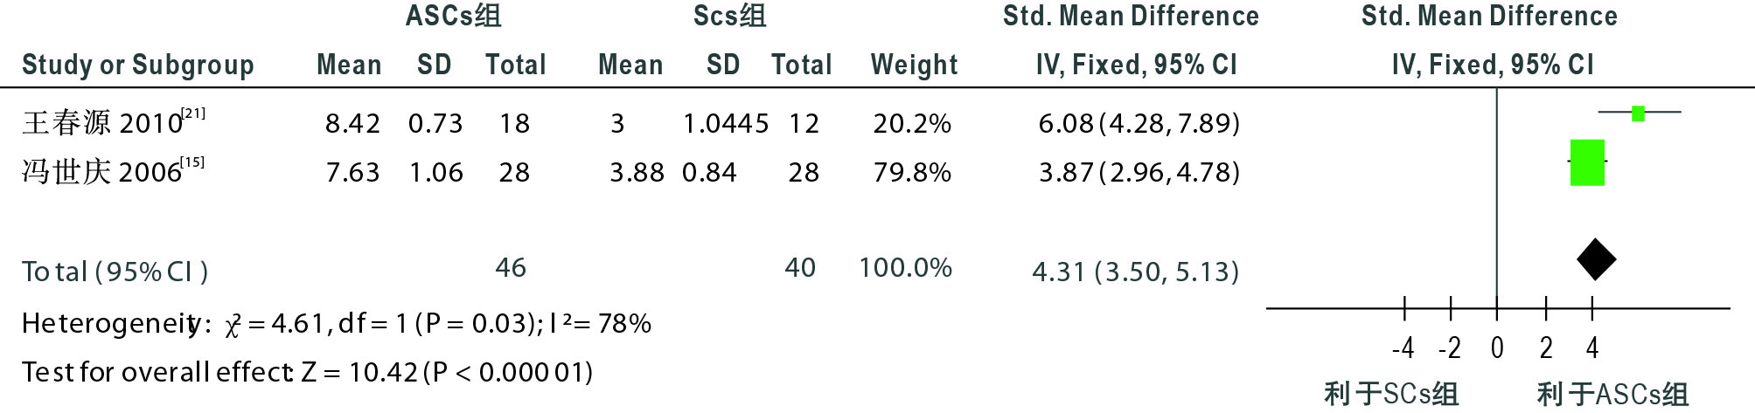Viewport: 1755px width, 413px height.
Task: Click the 利于ASCs组 axis label
Action: pyautogui.click(x=1612, y=395)
